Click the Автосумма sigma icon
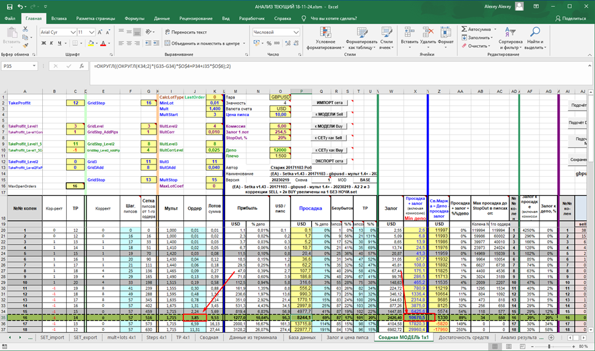This screenshot has height=351, width=595. (465, 29)
